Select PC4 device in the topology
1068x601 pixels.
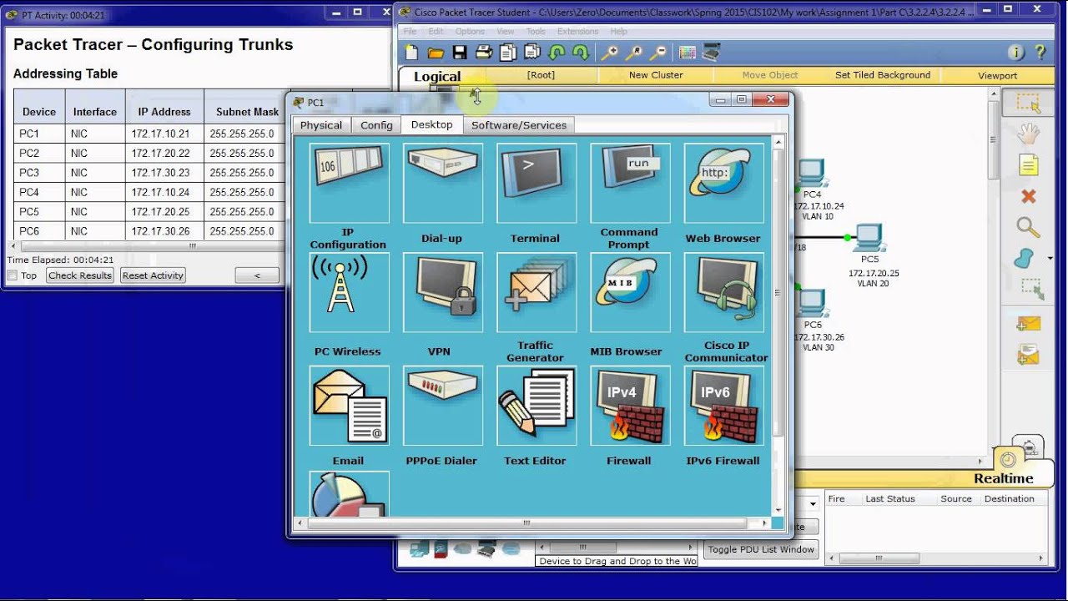811,174
